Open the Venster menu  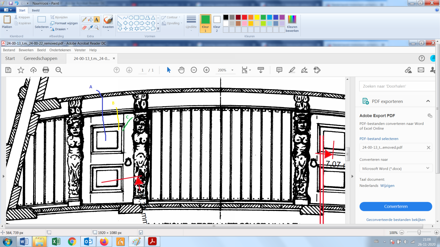pos(80,50)
